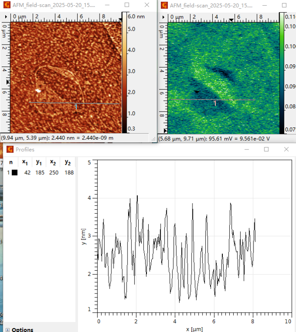Click the orange nm false-color scale bar
This screenshot has width=296, height=332.
pos(124,73)
